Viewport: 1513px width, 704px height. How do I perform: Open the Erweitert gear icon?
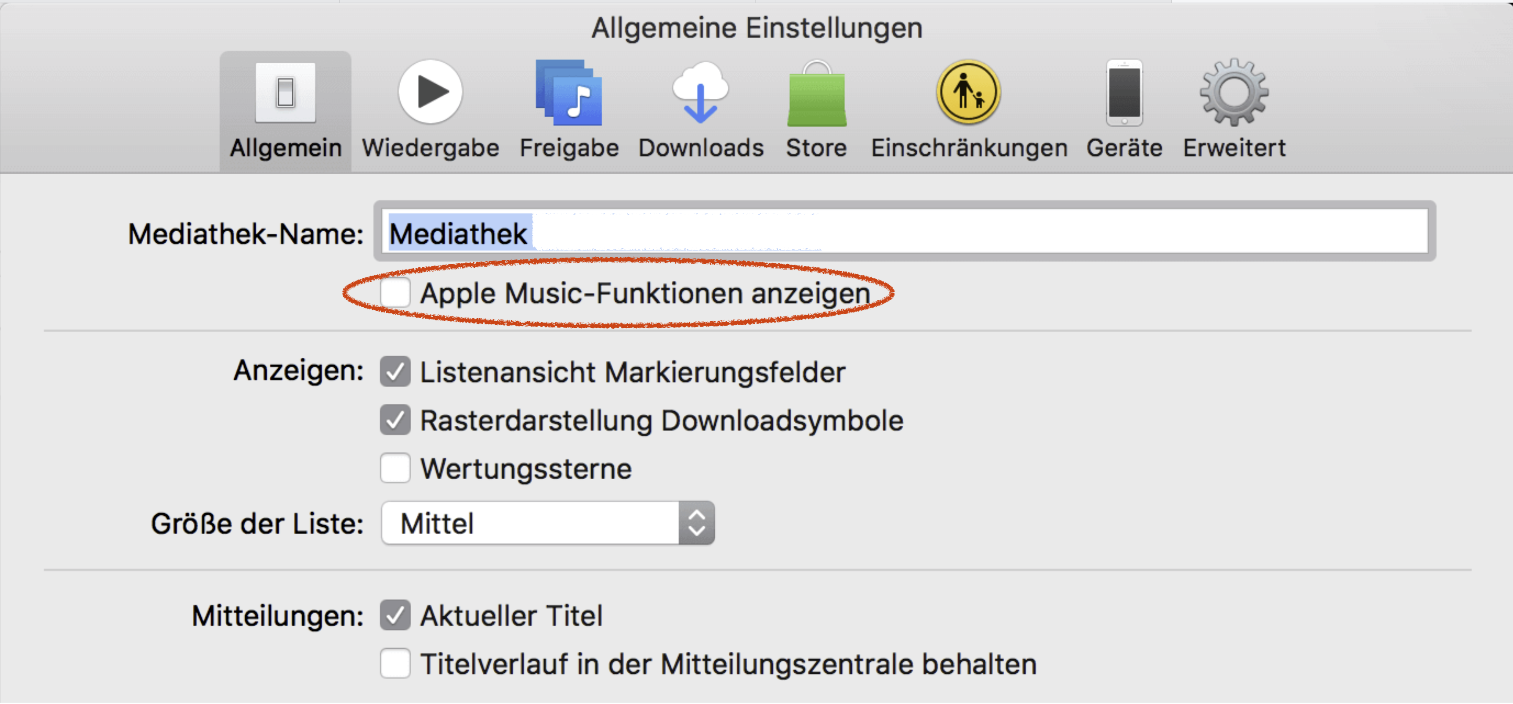coord(1234,93)
